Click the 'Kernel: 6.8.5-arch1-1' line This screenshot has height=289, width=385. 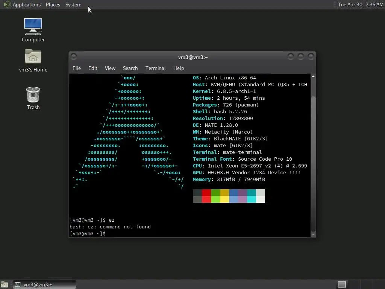click(224, 91)
